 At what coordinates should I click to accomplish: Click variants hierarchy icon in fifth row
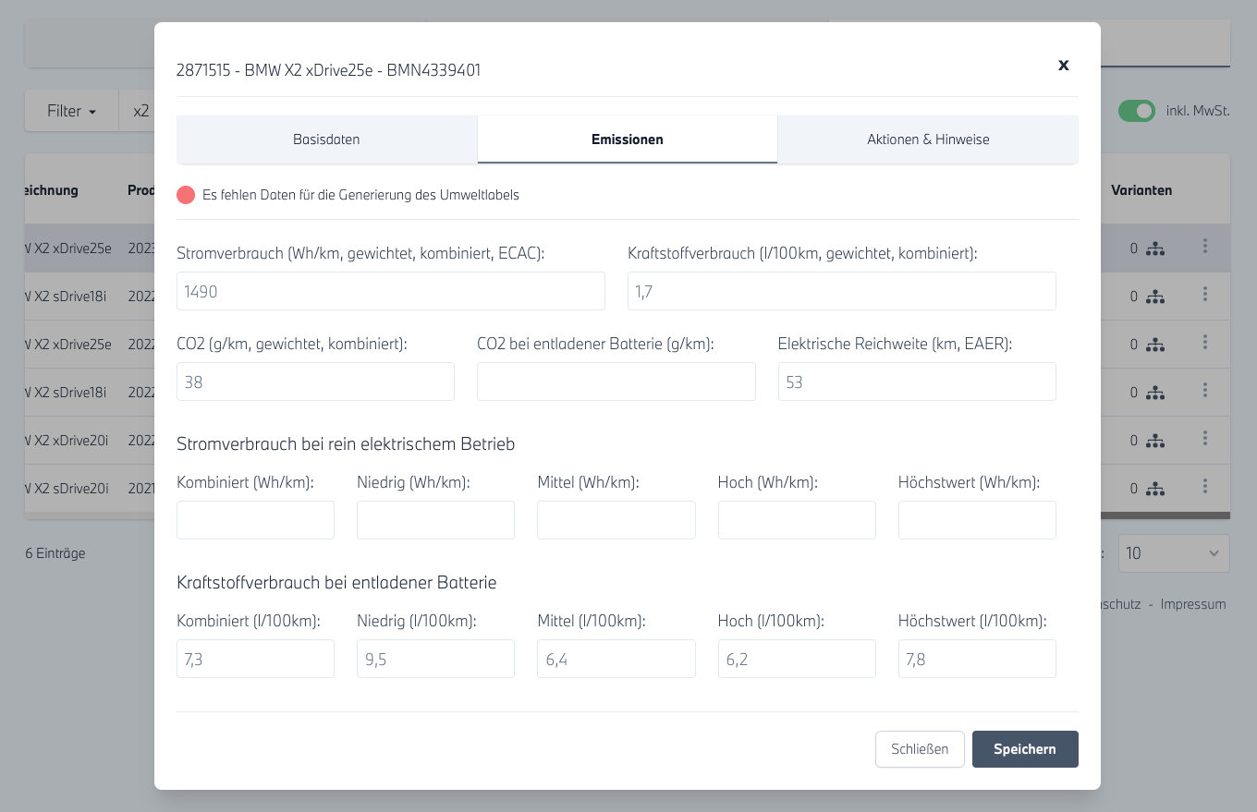[x=1154, y=441]
